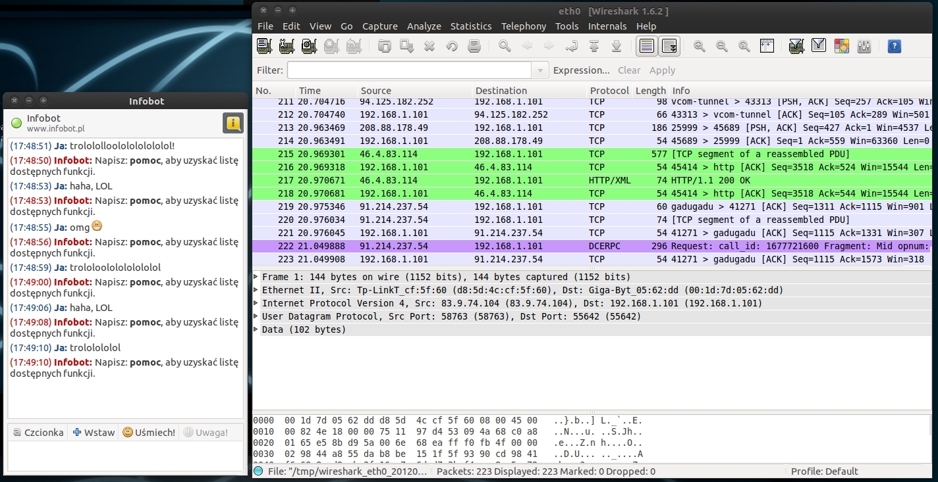This screenshot has height=482, width=938.
Task: Open the list of capture interfaces
Action: coord(264,46)
